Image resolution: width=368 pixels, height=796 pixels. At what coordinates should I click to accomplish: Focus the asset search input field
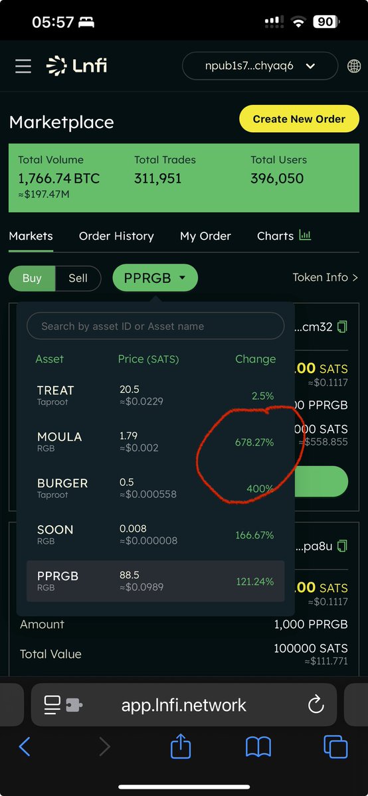point(155,326)
